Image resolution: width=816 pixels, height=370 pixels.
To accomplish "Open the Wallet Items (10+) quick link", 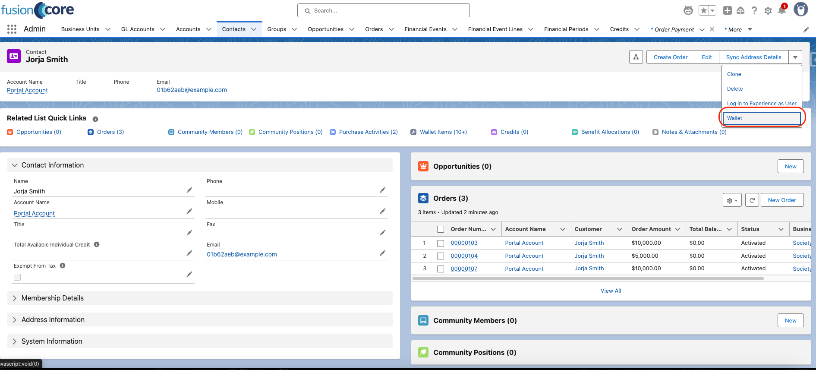I will point(443,132).
